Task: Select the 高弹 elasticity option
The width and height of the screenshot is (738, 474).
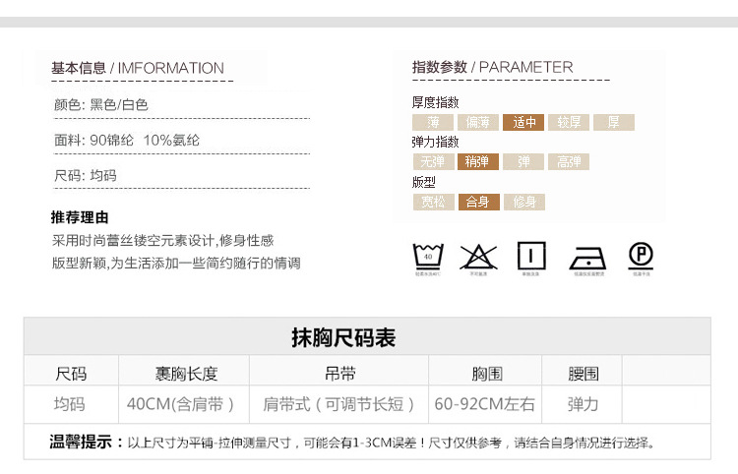Action: pyautogui.click(x=569, y=162)
